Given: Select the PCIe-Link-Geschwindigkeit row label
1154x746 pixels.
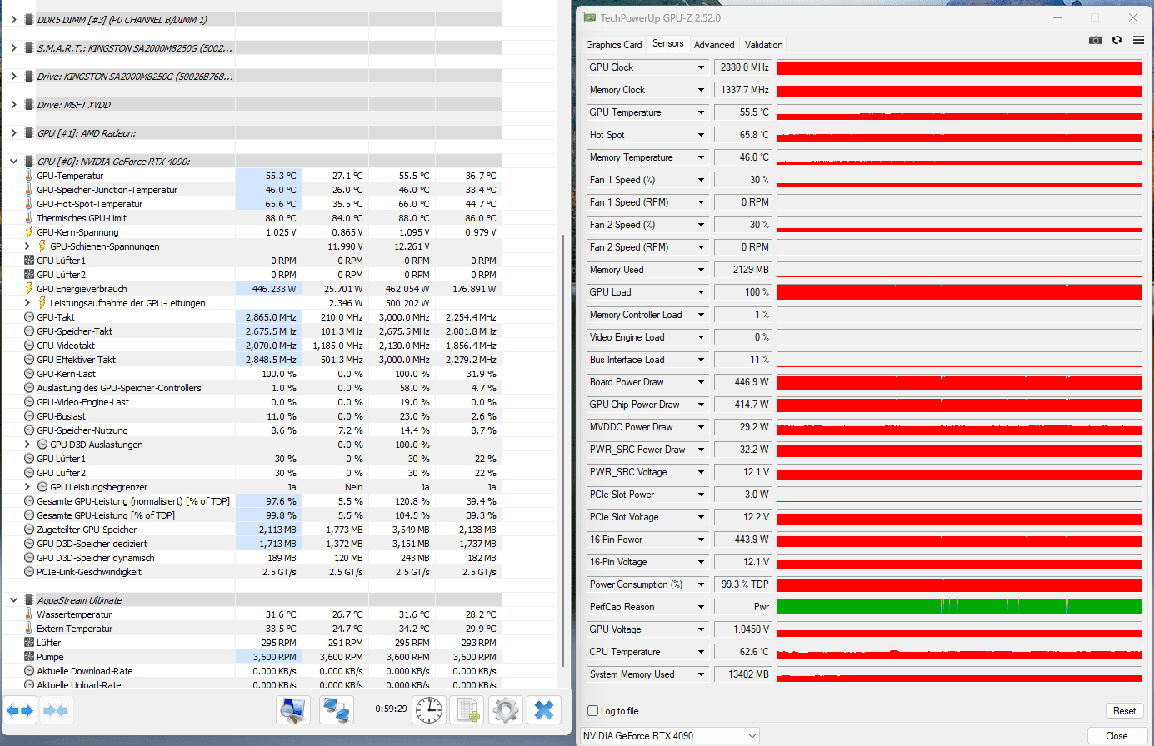Looking at the screenshot, I should [x=89, y=572].
